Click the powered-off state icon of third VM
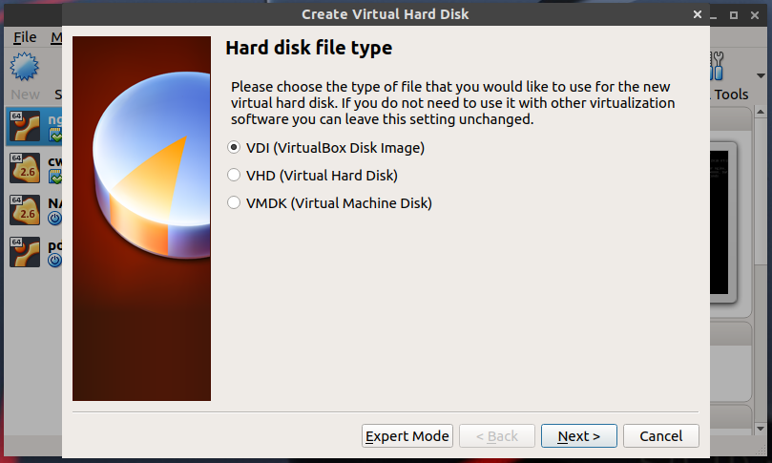 (54, 217)
